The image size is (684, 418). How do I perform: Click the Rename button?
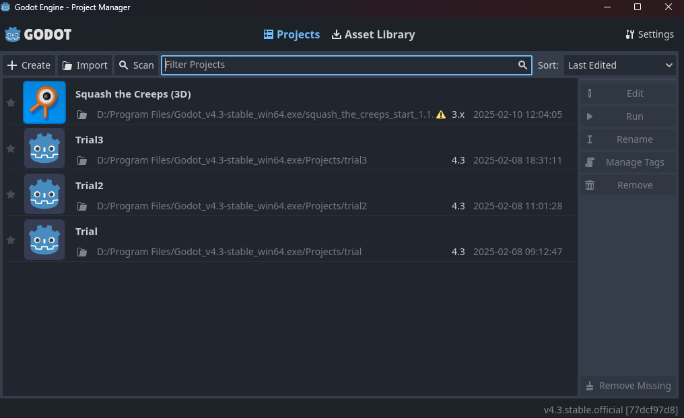click(628, 139)
